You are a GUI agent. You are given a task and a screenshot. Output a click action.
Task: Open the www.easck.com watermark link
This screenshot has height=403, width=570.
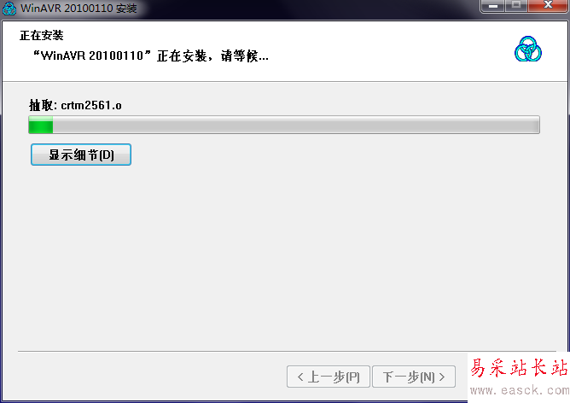point(520,390)
